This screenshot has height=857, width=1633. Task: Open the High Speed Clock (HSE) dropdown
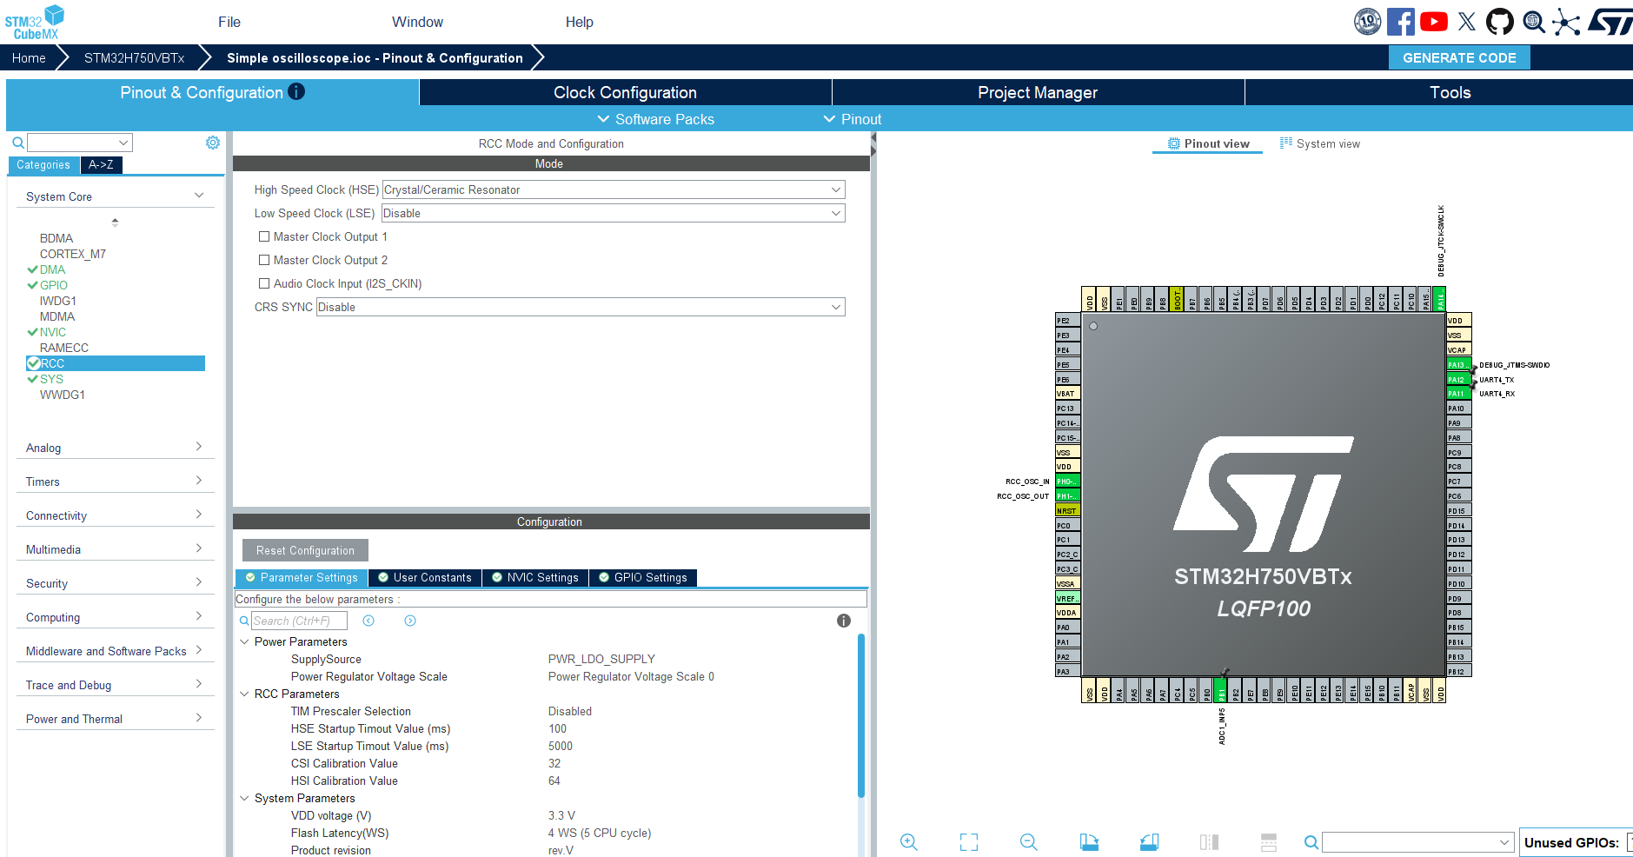tap(613, 189)
